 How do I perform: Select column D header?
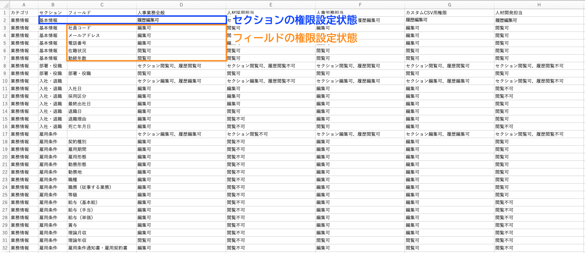(181, 5)
